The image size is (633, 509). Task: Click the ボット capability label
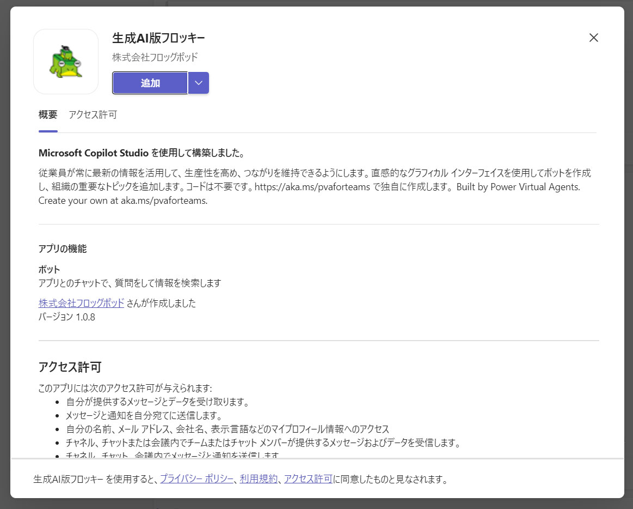49,269
